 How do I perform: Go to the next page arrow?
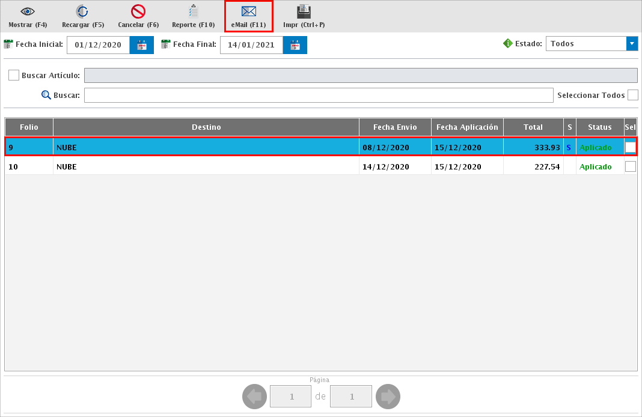pyautogui.click(x=388, y=397)
